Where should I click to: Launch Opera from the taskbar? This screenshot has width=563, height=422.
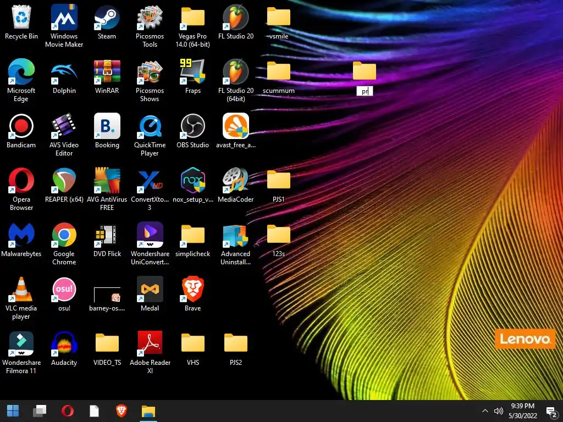tap(67, 411)
